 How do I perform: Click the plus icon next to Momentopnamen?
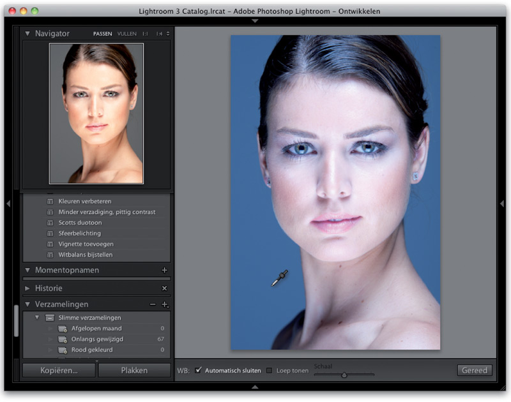[164, 271]
